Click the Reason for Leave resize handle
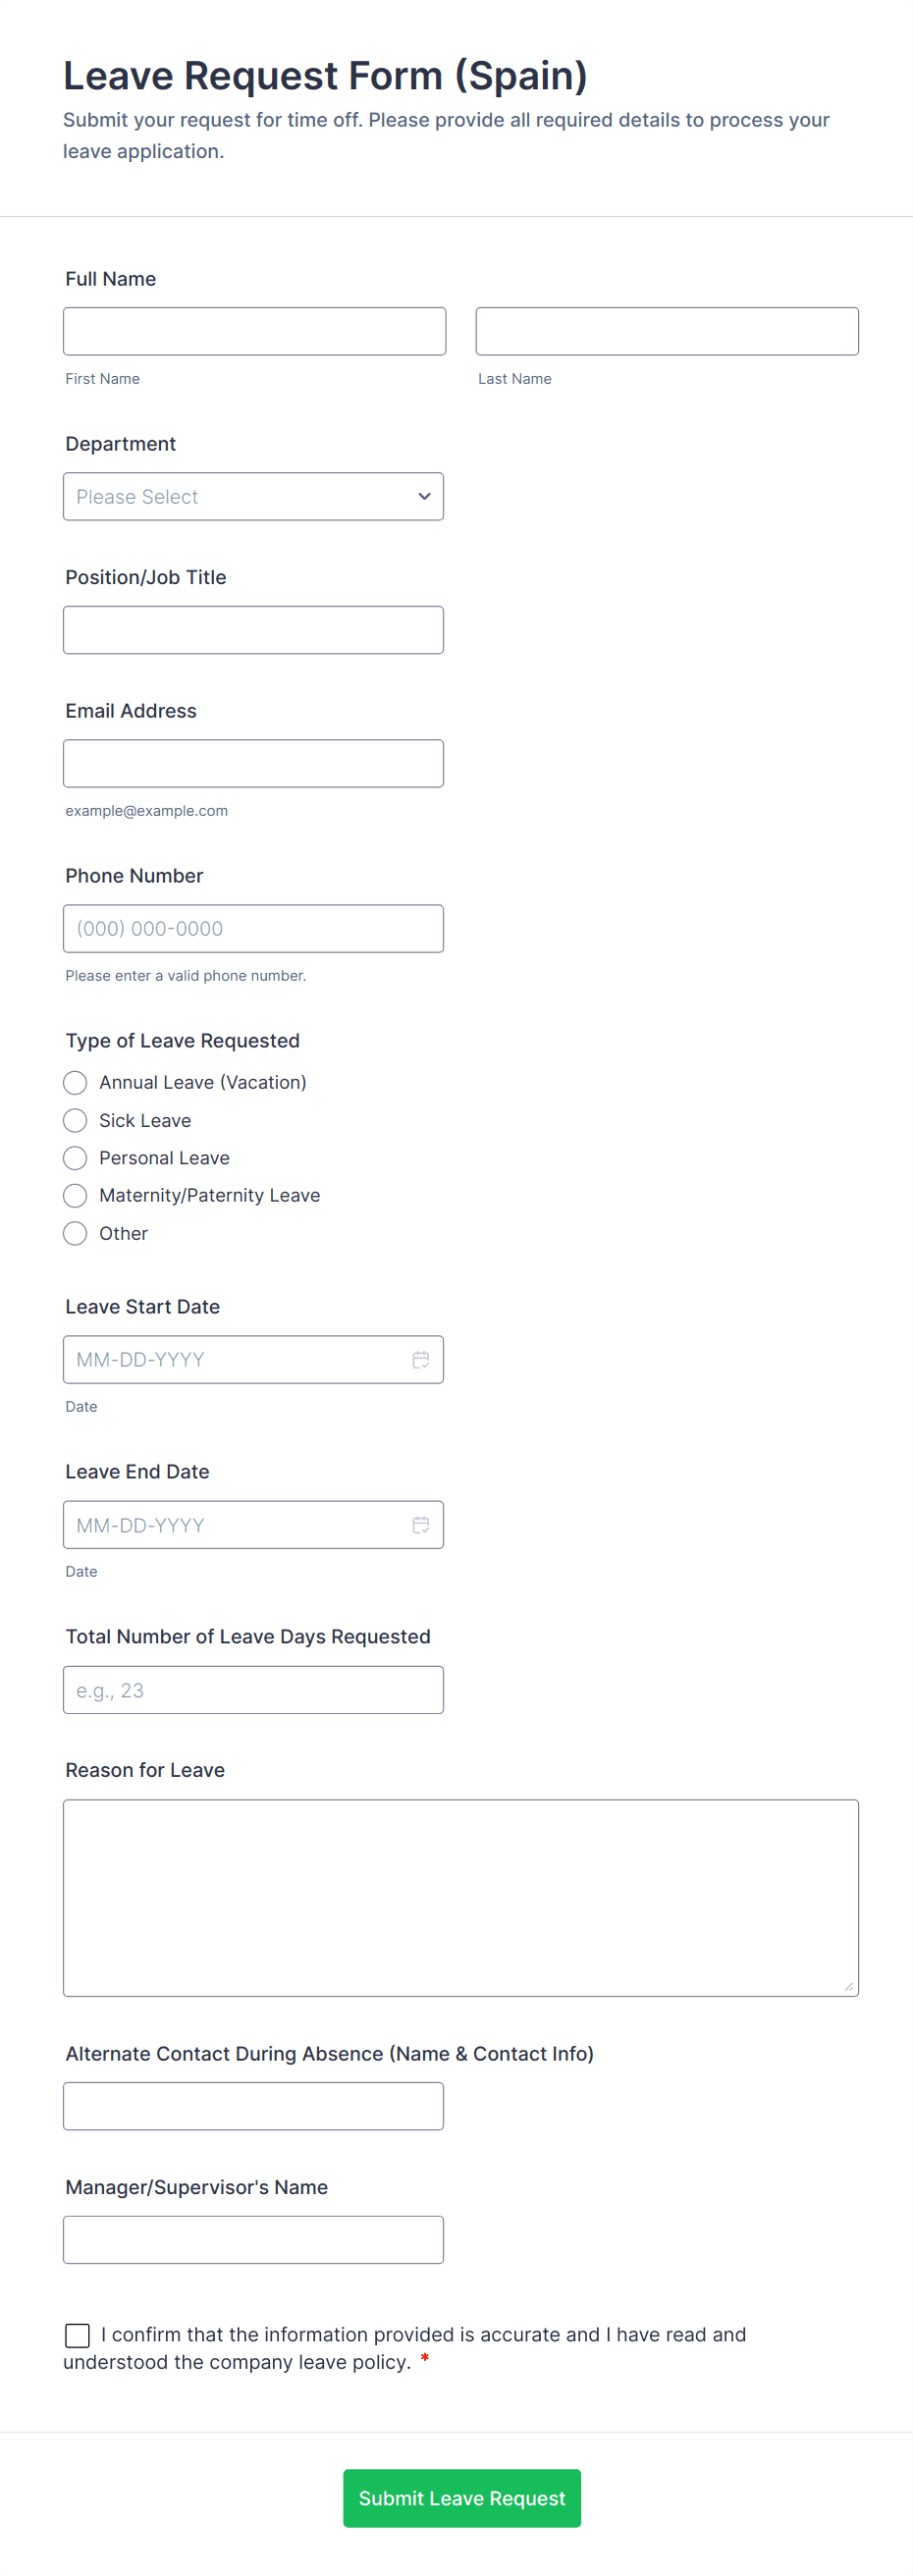The height and width of the screenshot is (2576, 913). (x=848, y=1986)
